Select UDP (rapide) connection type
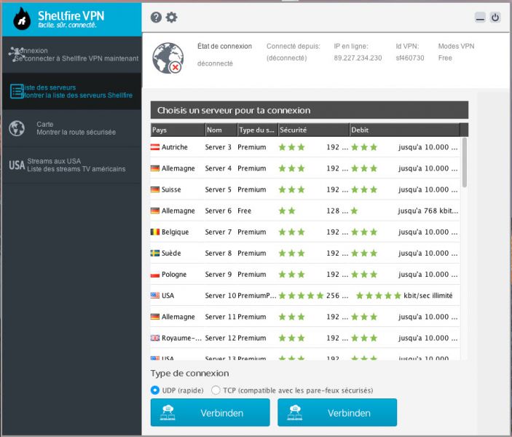 [155, 390]
